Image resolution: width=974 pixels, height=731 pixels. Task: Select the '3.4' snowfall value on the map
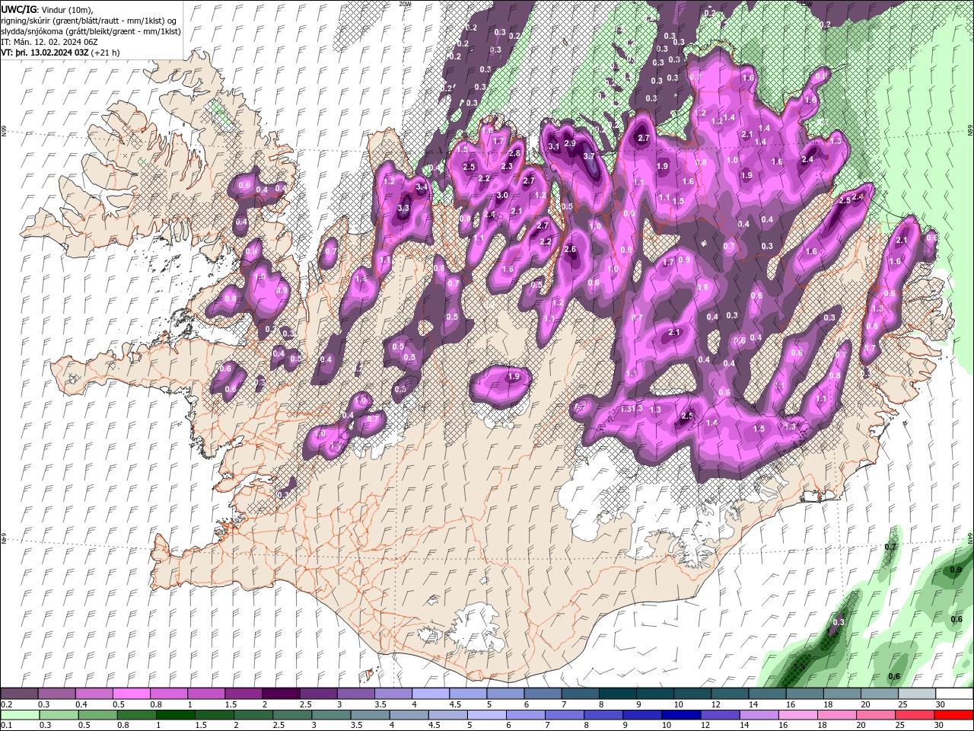pos(421,186)
